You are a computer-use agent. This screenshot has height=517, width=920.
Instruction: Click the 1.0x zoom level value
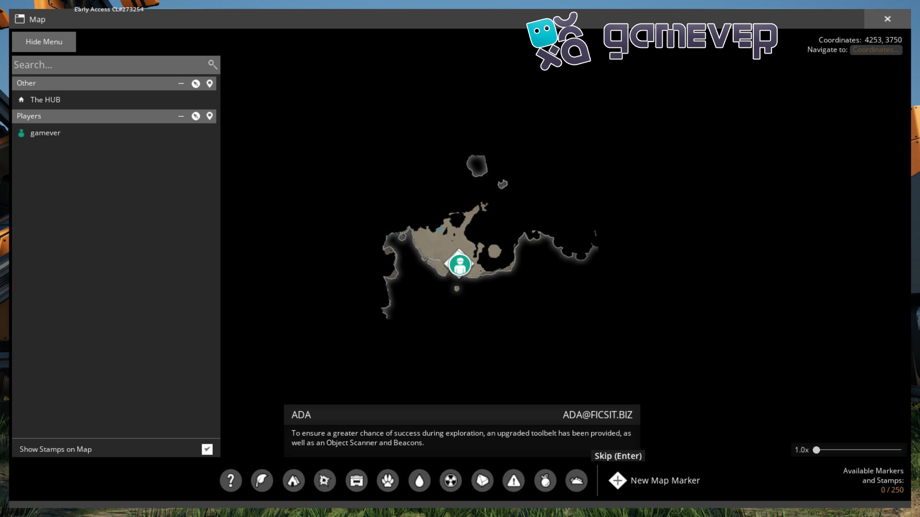[802, 450]
